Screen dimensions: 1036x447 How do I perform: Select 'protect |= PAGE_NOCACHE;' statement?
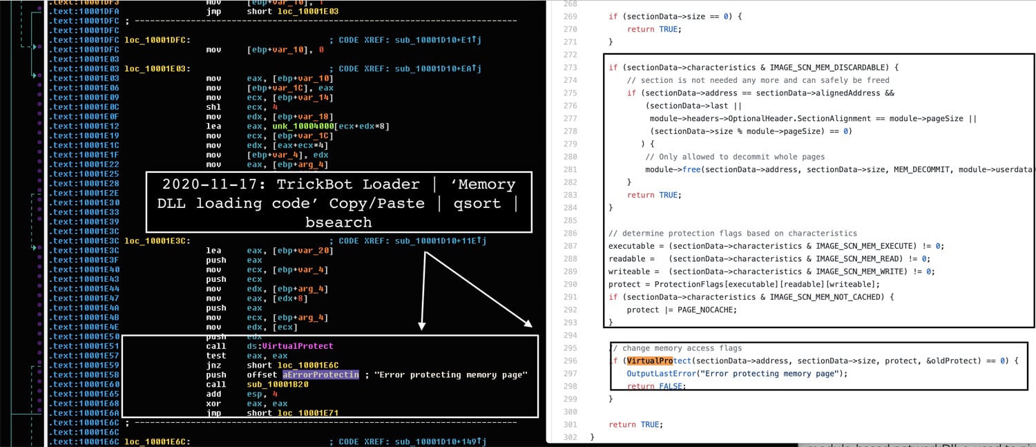pyautogui.click(x=682, y=310)
